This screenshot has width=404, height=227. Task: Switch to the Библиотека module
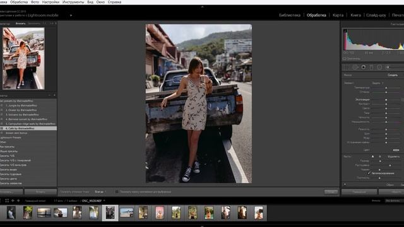(290, 15)
